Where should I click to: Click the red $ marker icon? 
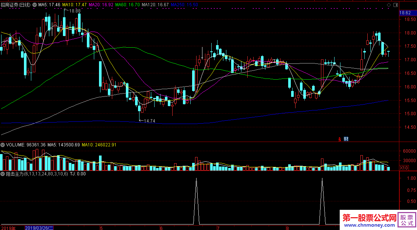click(339, 139)
